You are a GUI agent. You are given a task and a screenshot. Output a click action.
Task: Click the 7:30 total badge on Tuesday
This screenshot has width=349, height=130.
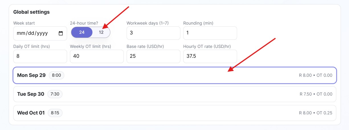point(55,94)
